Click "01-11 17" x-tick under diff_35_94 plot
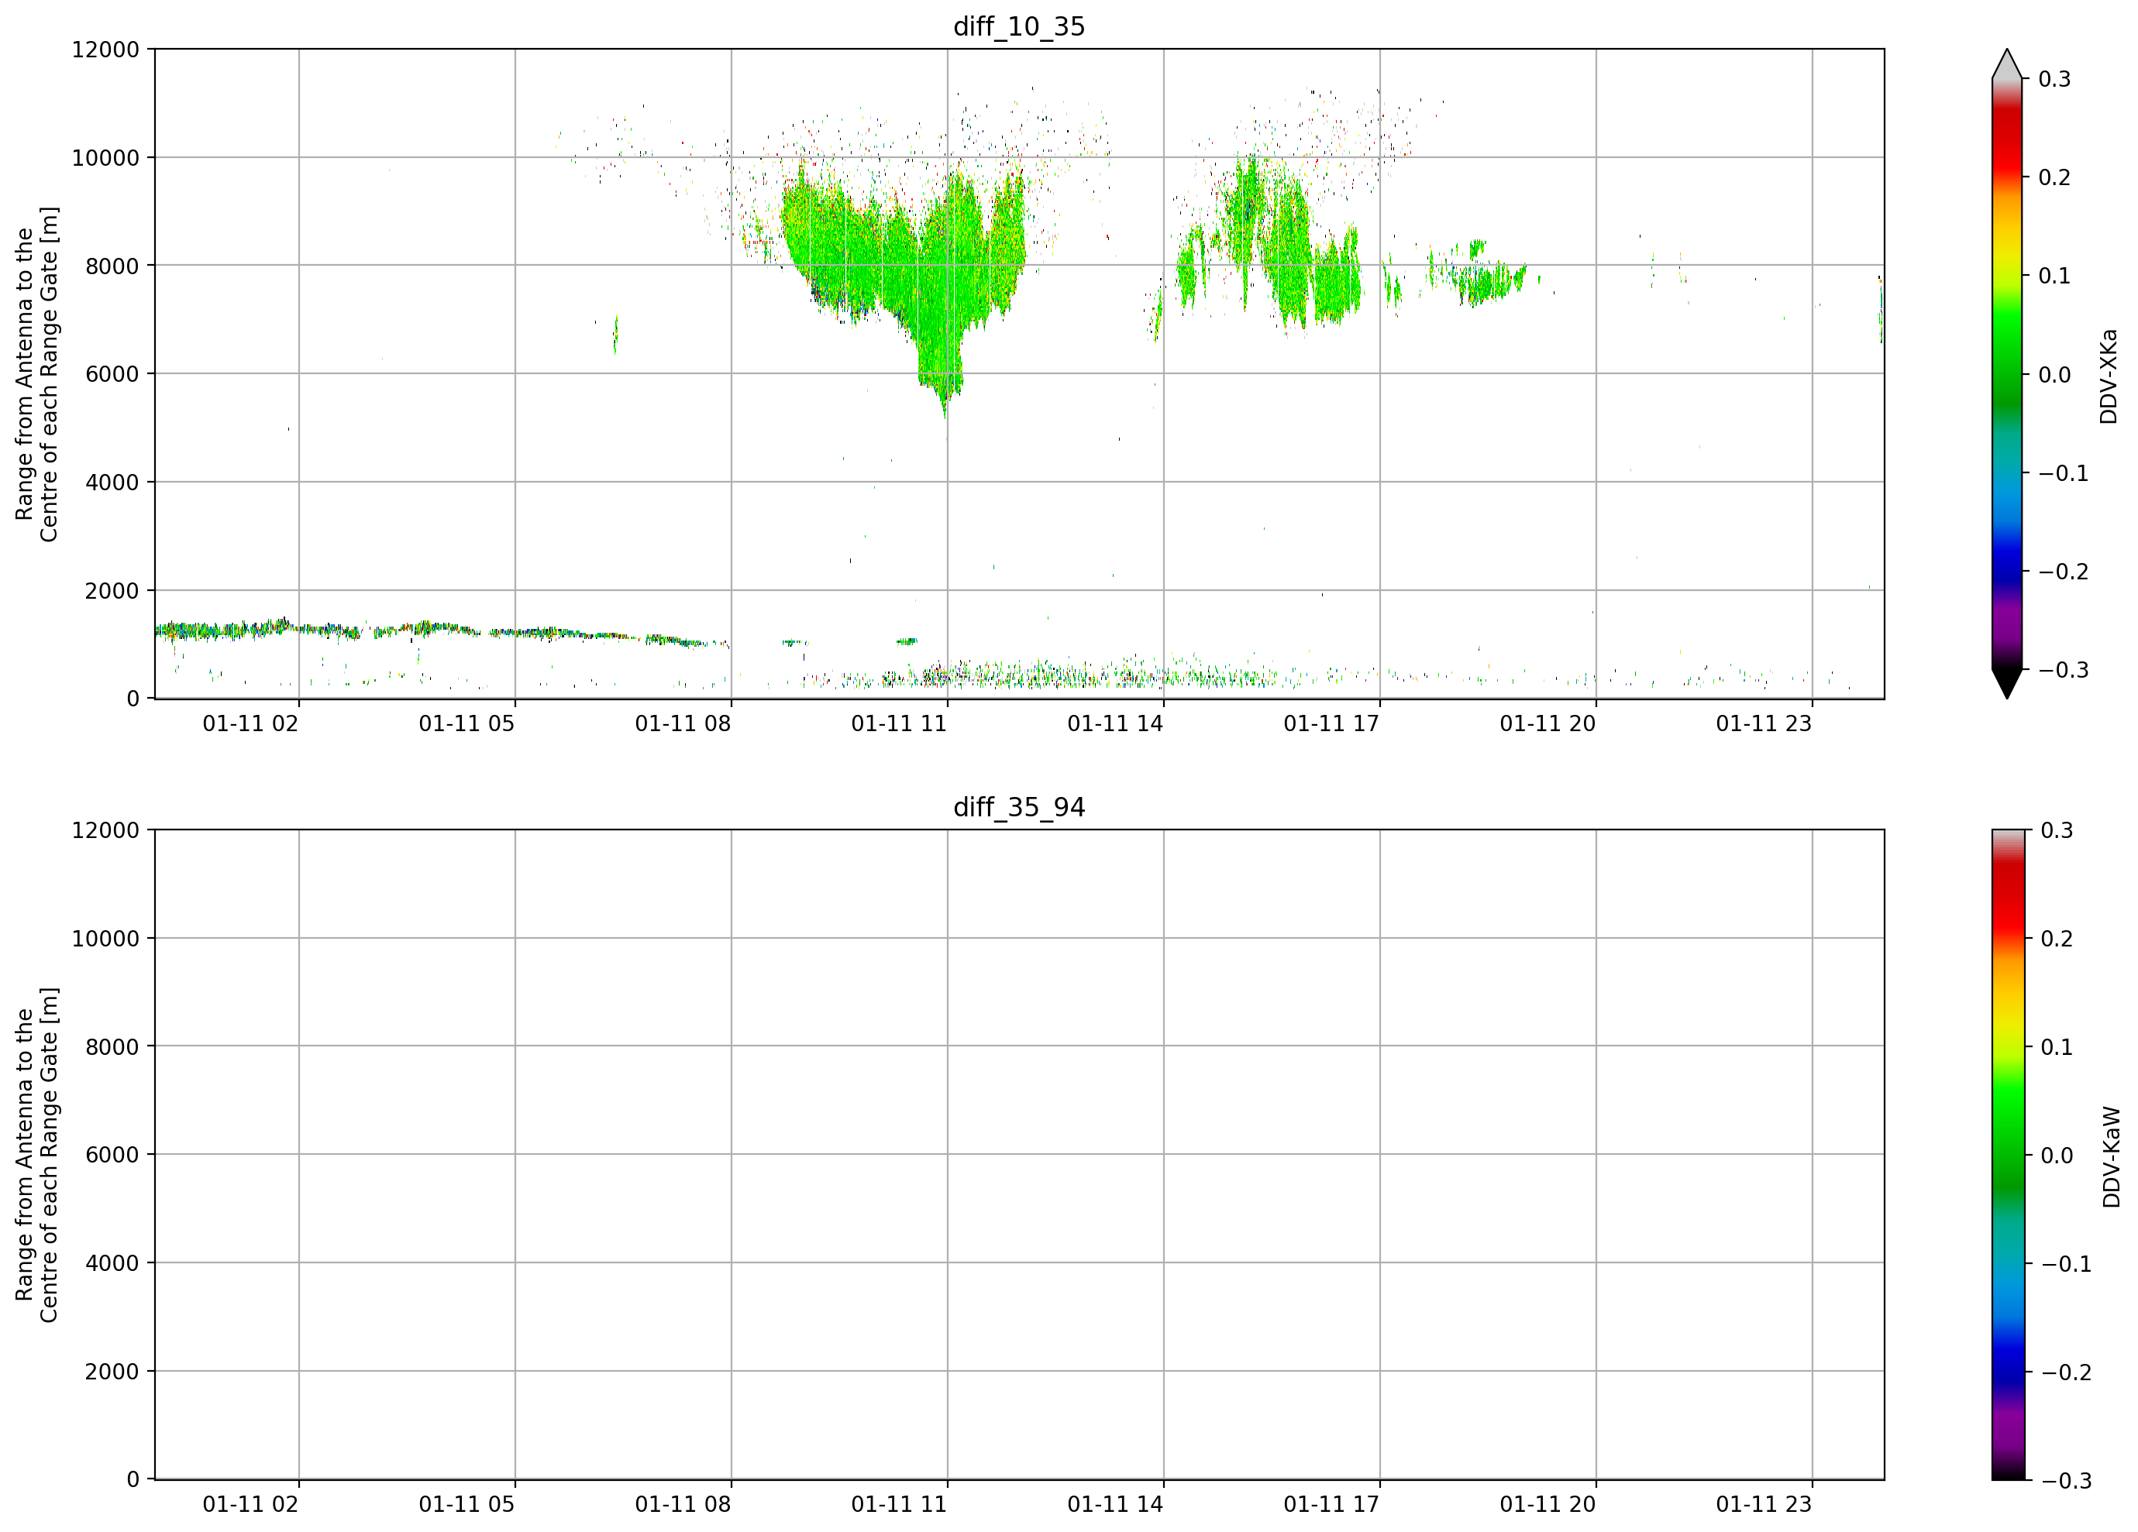The height and width of the screenshot is (1532, 2138). 1331,1505
